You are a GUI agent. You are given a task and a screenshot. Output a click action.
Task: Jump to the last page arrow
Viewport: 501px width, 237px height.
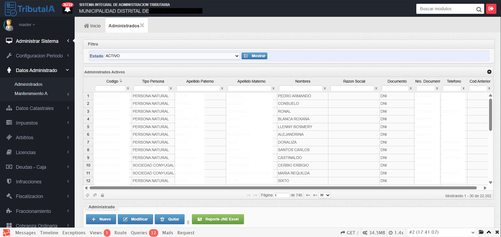(315, 195)
